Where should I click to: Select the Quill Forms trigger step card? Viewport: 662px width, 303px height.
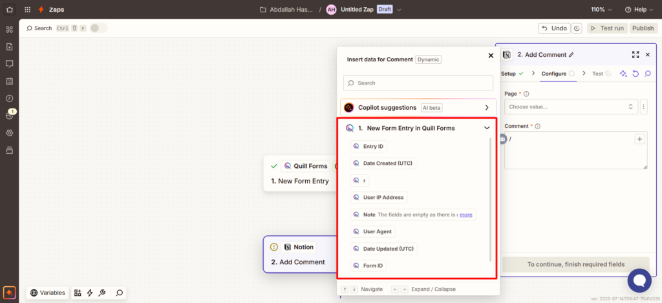(x=300, y=173)
